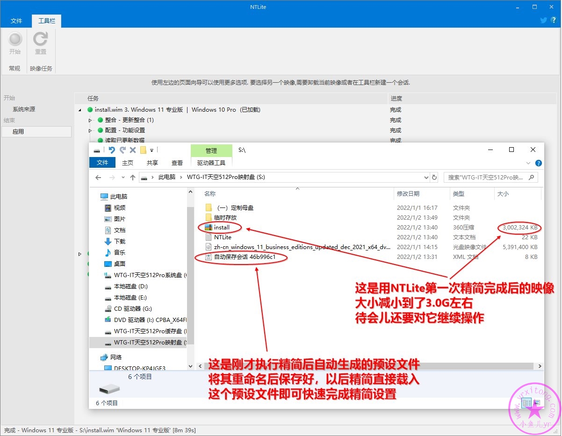Screen dimensions: 562x436
Task: Click the undo icon in Explorer quick access toolbar
Action: 112,150
